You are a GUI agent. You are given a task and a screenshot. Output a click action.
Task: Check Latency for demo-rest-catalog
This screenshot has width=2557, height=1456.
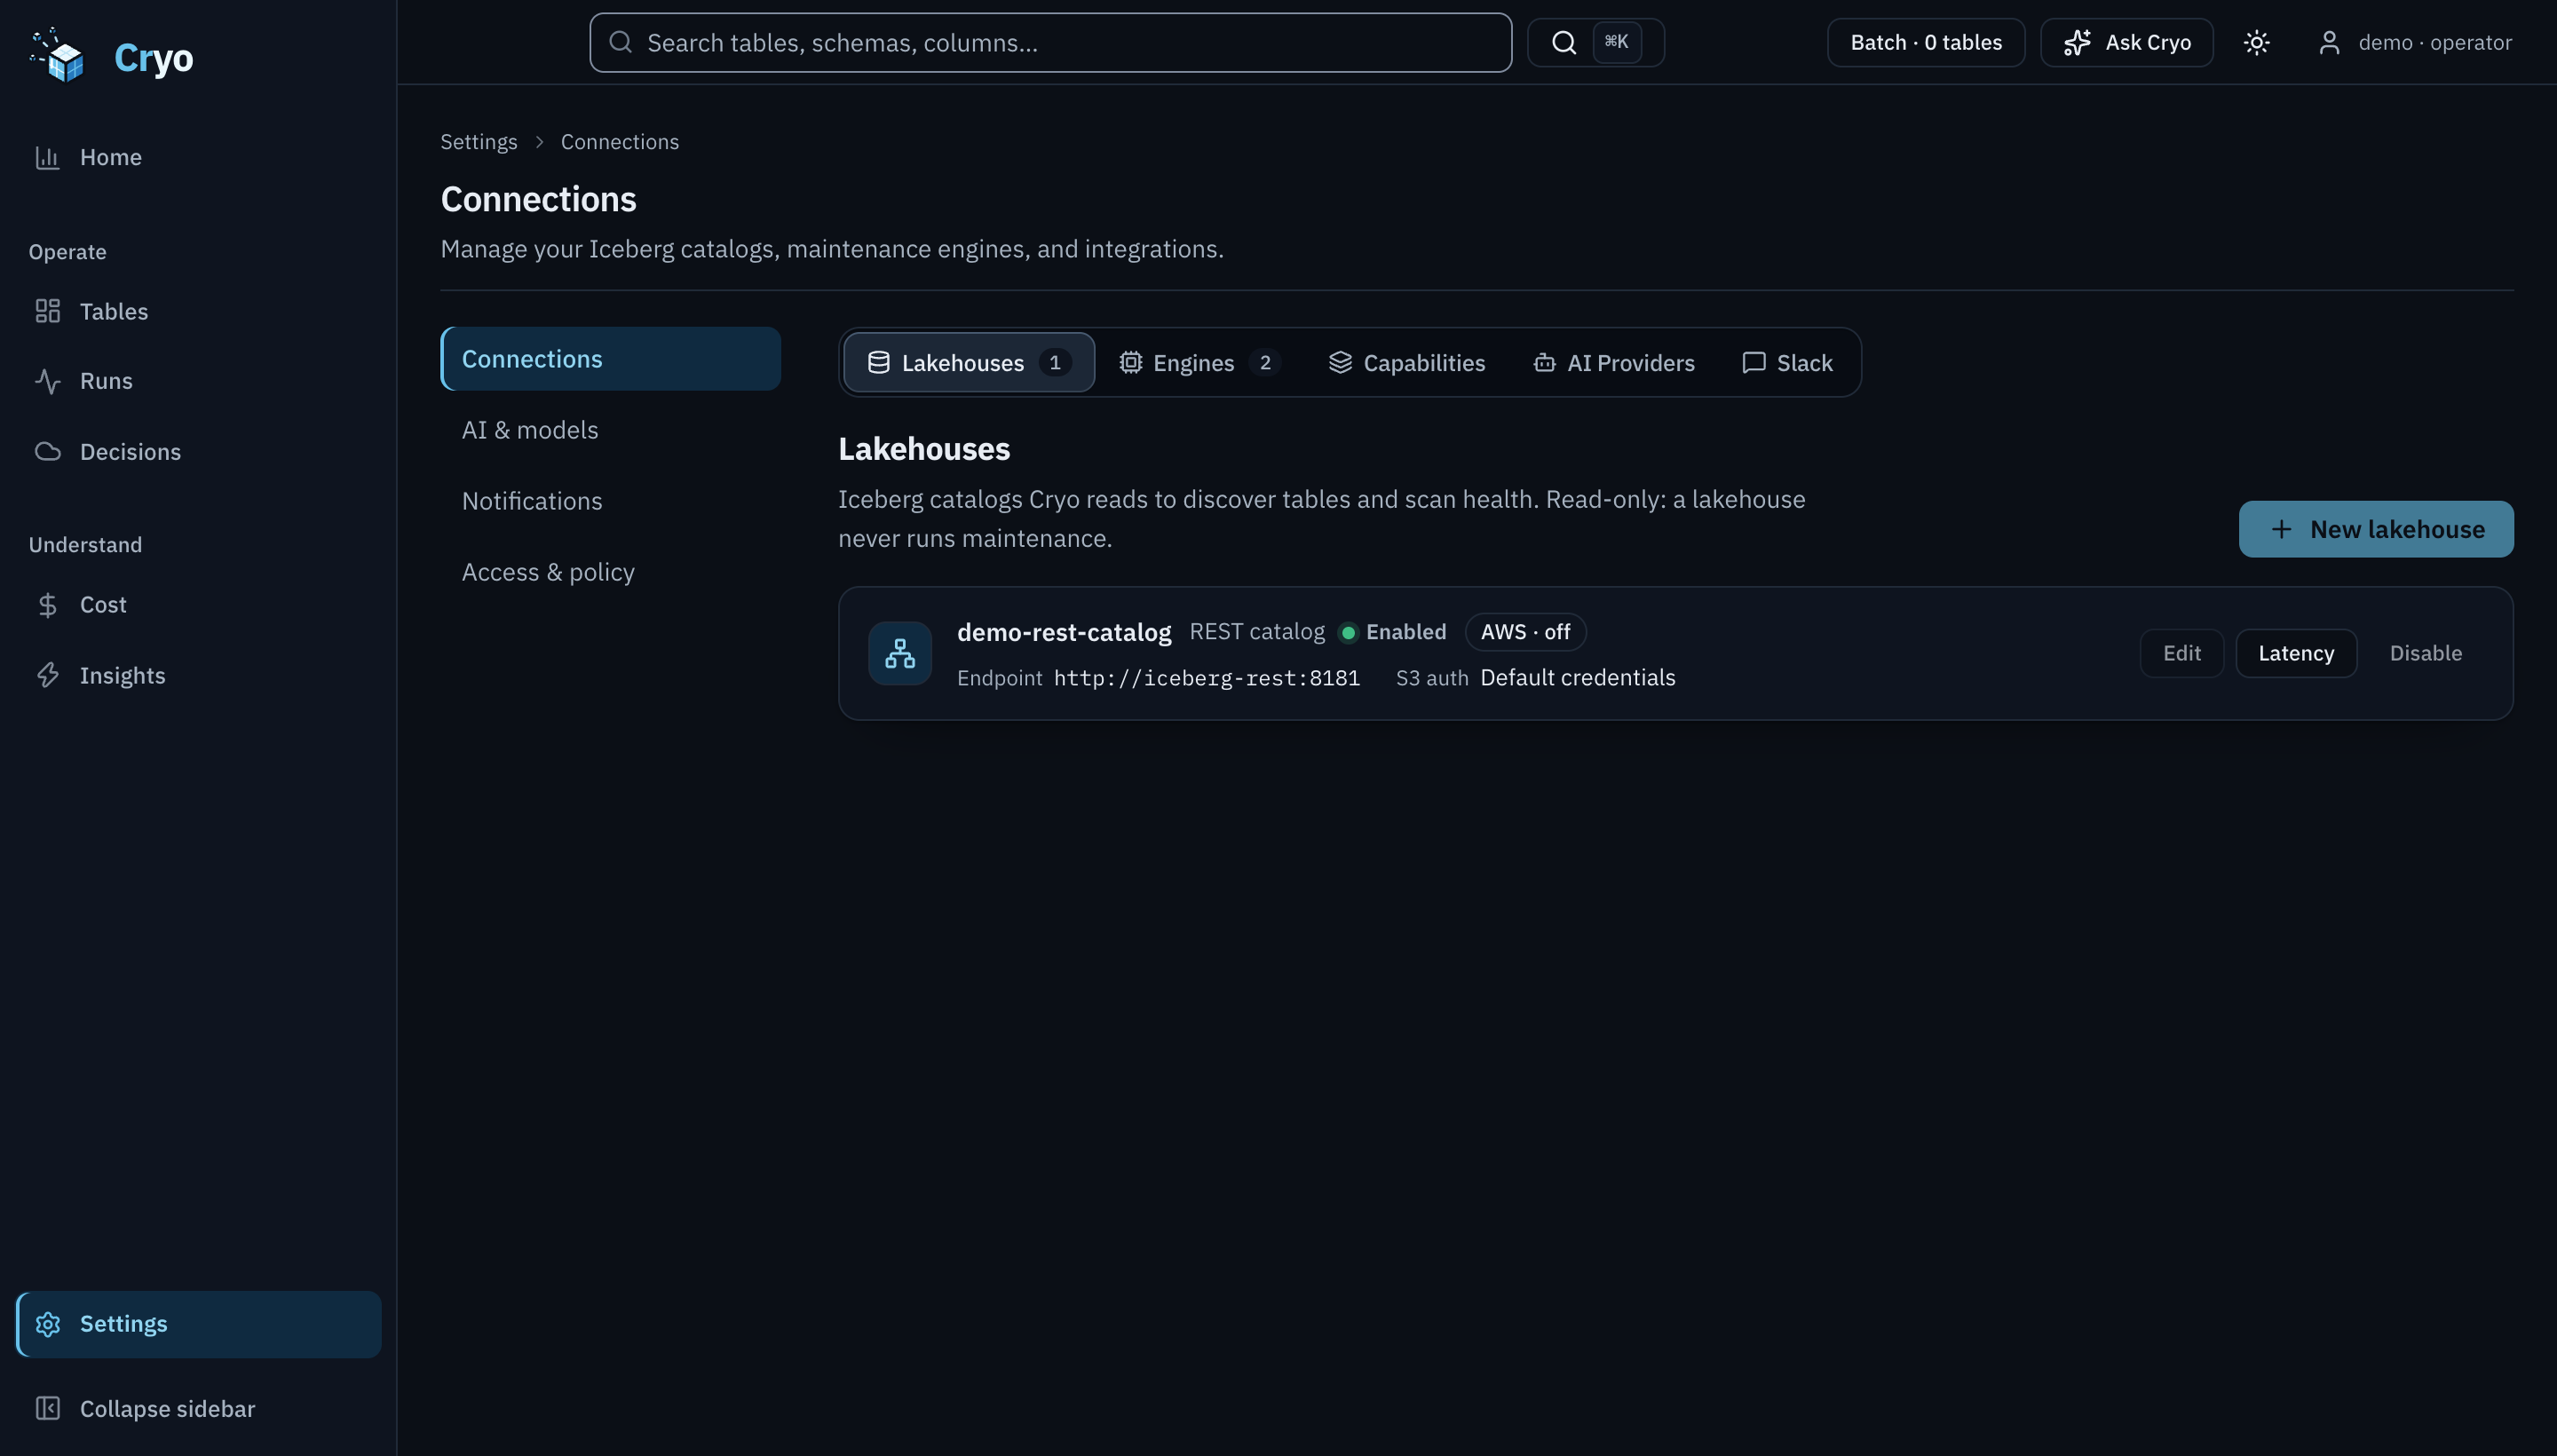tap(2295, 653)
